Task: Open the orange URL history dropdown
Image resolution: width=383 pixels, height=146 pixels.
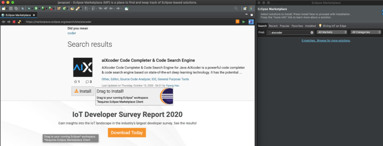Action: [237, 22]
